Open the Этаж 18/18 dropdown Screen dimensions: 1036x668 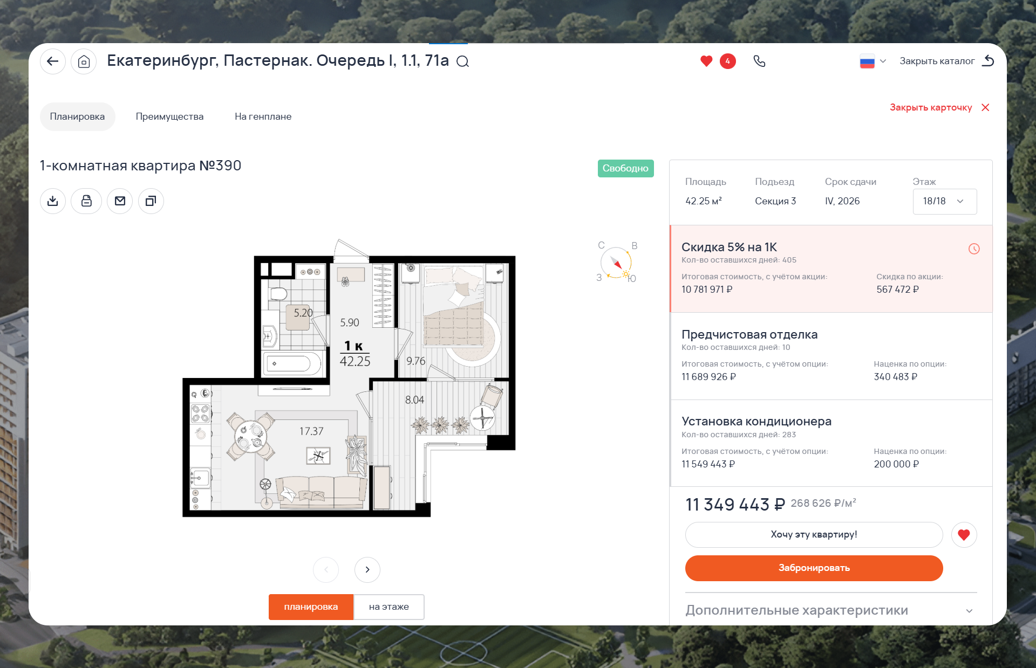(x=944, y=201)
